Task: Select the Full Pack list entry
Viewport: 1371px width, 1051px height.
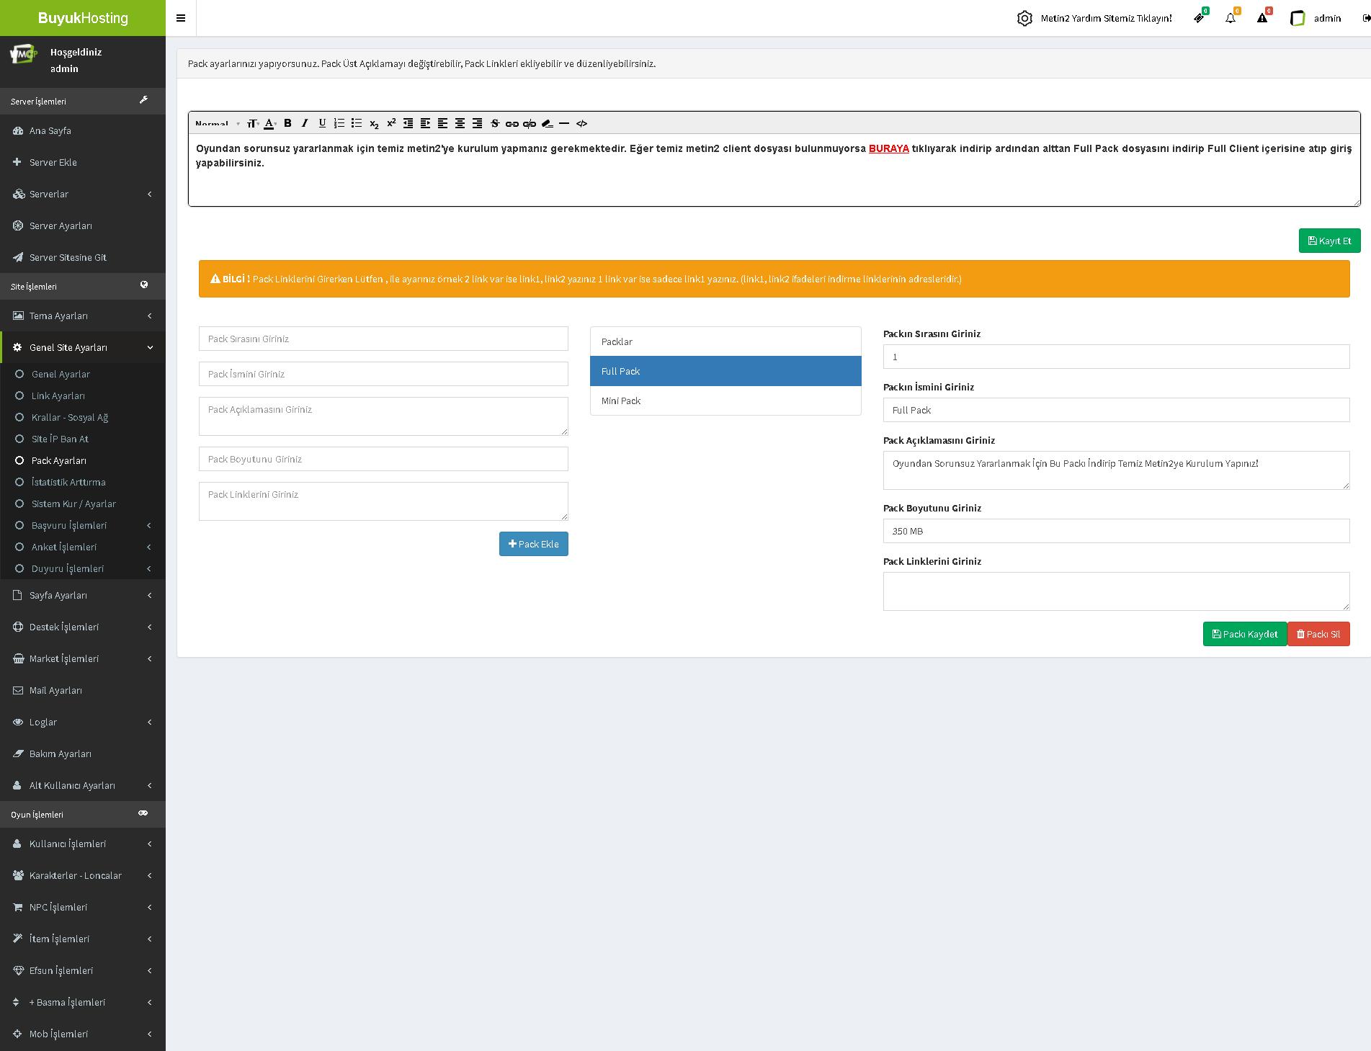Action: pyautogui.click(x=725, y=371)
